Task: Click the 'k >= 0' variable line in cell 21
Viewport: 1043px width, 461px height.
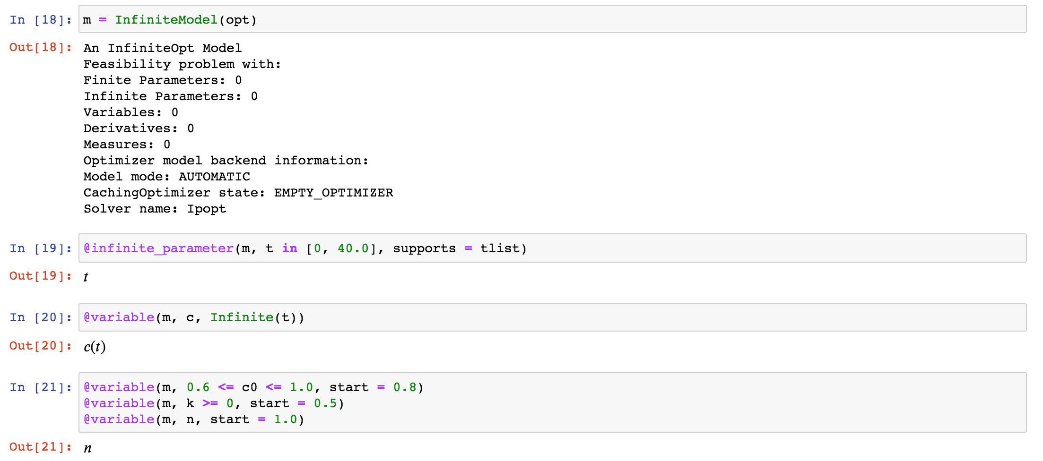Action: pos(214,403)
